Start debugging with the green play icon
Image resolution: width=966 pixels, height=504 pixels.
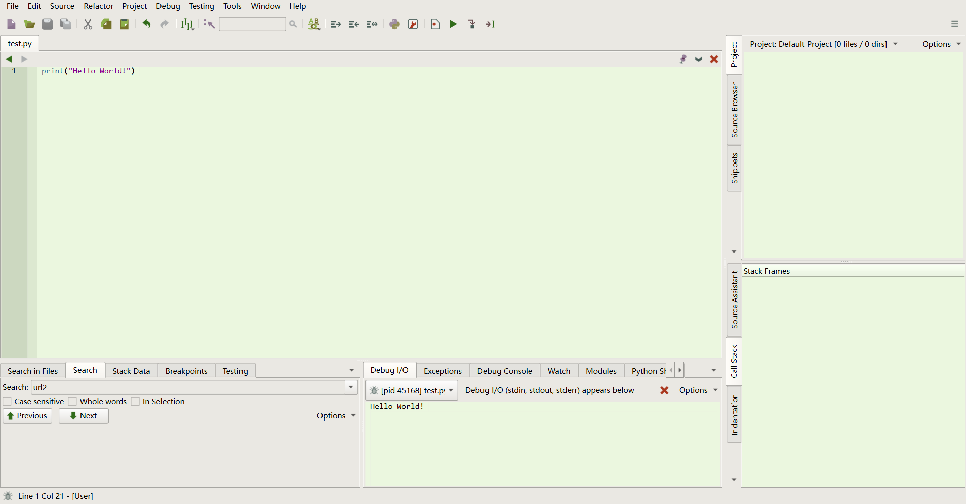[x=453, y=24]
